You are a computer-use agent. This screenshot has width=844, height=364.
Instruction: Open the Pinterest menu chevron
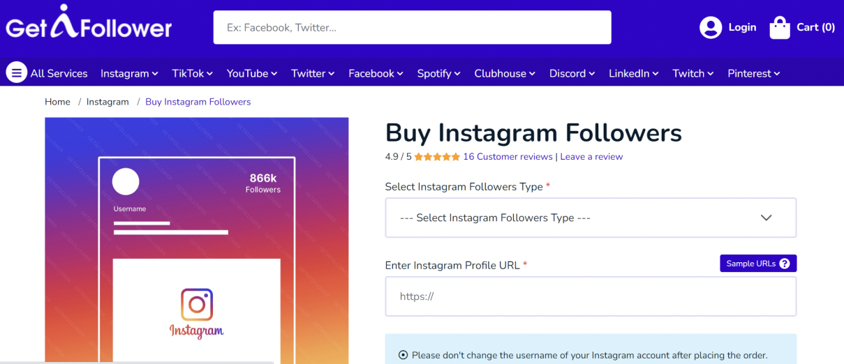click(776, 73)
